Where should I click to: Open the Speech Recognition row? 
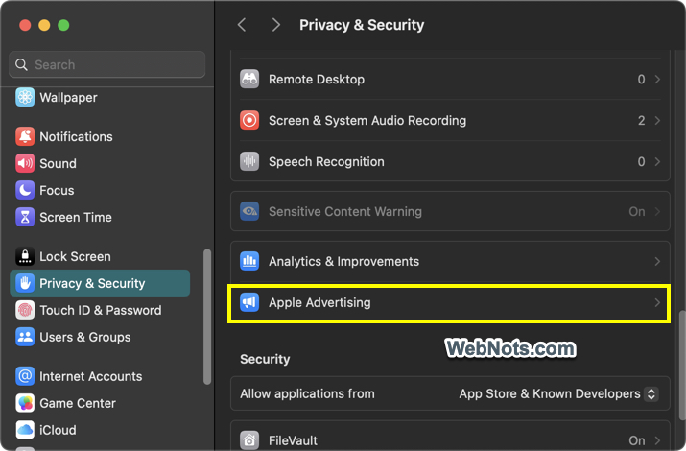(450, 161)
